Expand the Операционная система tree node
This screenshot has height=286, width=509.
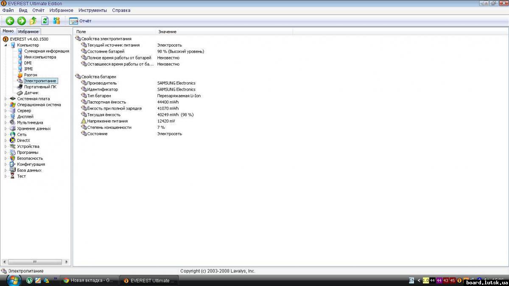pyautogui.click(x=6, y=105)
